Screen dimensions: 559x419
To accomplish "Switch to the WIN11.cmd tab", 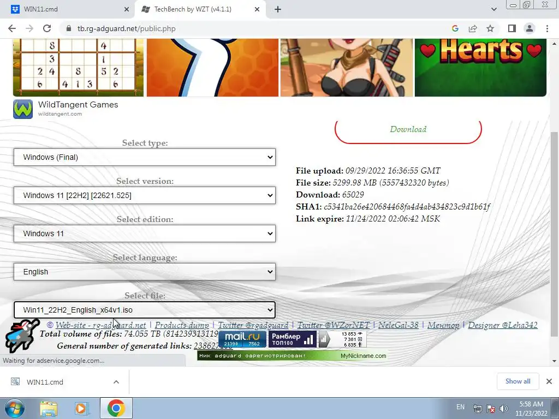I will pyautogui.click(x=67, y=9).
